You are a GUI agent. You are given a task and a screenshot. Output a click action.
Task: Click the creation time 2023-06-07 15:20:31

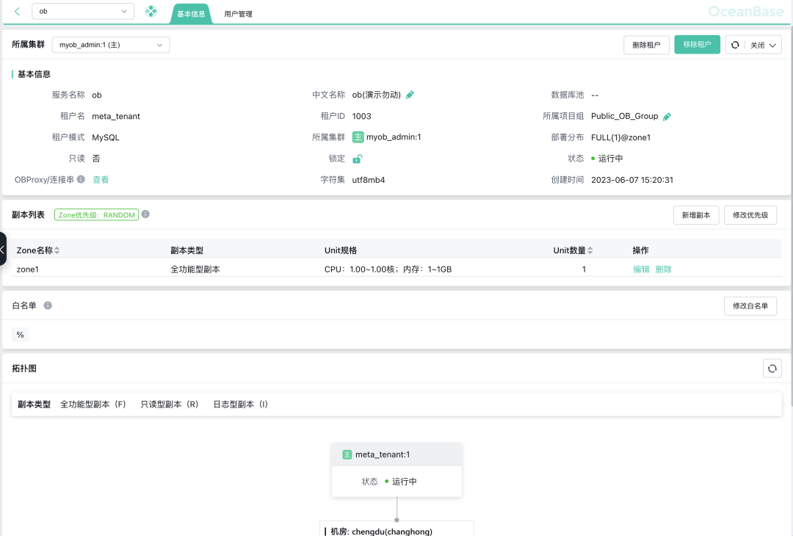point(631,180)
